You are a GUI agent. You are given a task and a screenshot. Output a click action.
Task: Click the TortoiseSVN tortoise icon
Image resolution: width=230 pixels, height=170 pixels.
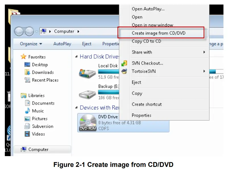124,71
